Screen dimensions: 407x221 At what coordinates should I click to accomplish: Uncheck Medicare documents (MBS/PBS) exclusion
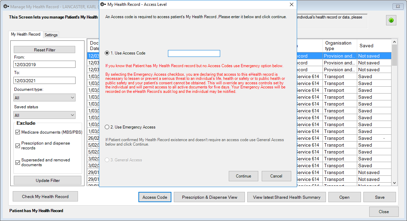pos(18,132)
